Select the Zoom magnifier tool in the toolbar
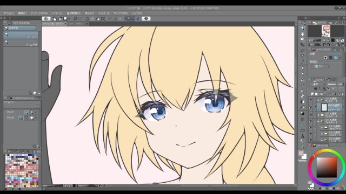This screenshot has height=194, width=346. point(302,28)
